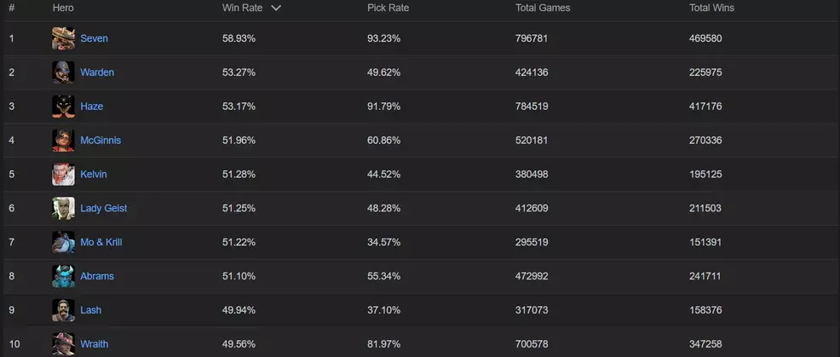Click the # rank column header
The height and width of the screenshot is (357, 840).
point(12,8)
